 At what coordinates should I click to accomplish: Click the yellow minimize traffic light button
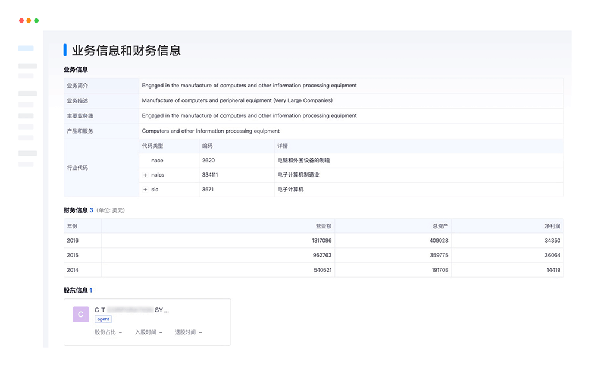click(29, 20)
